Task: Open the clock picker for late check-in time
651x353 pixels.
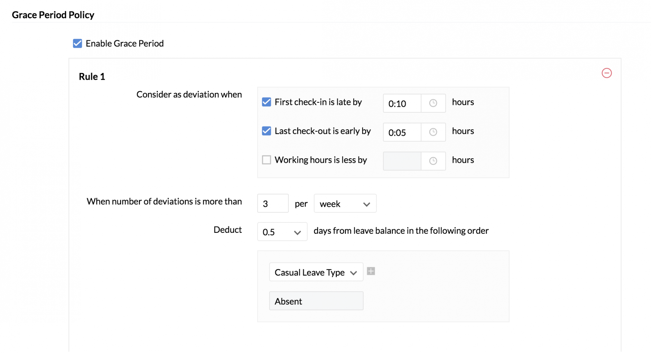Action: 433,103
